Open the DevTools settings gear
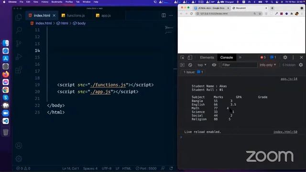Screen dimensions: 306x172 (285, 57)
